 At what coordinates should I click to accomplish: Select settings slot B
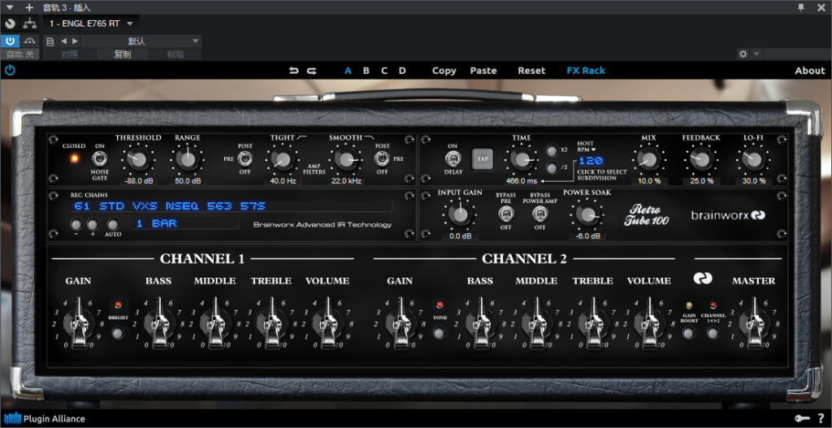pyautogui.click(x=366, y=71)
